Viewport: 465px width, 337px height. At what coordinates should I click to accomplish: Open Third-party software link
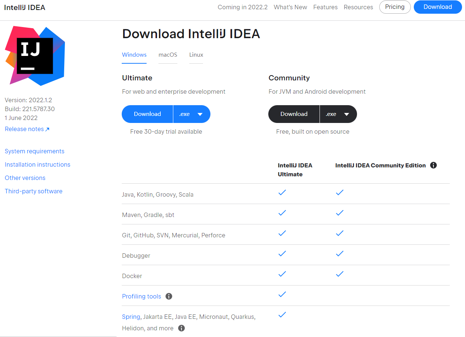[34, 191]
